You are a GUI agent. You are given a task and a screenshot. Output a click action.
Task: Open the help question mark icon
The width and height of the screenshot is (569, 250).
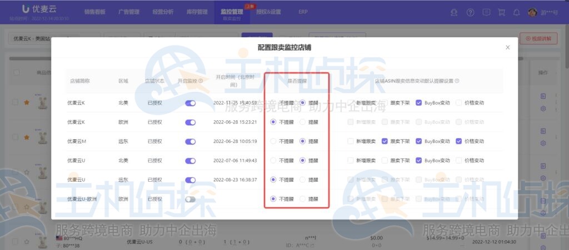click(470, 12)
